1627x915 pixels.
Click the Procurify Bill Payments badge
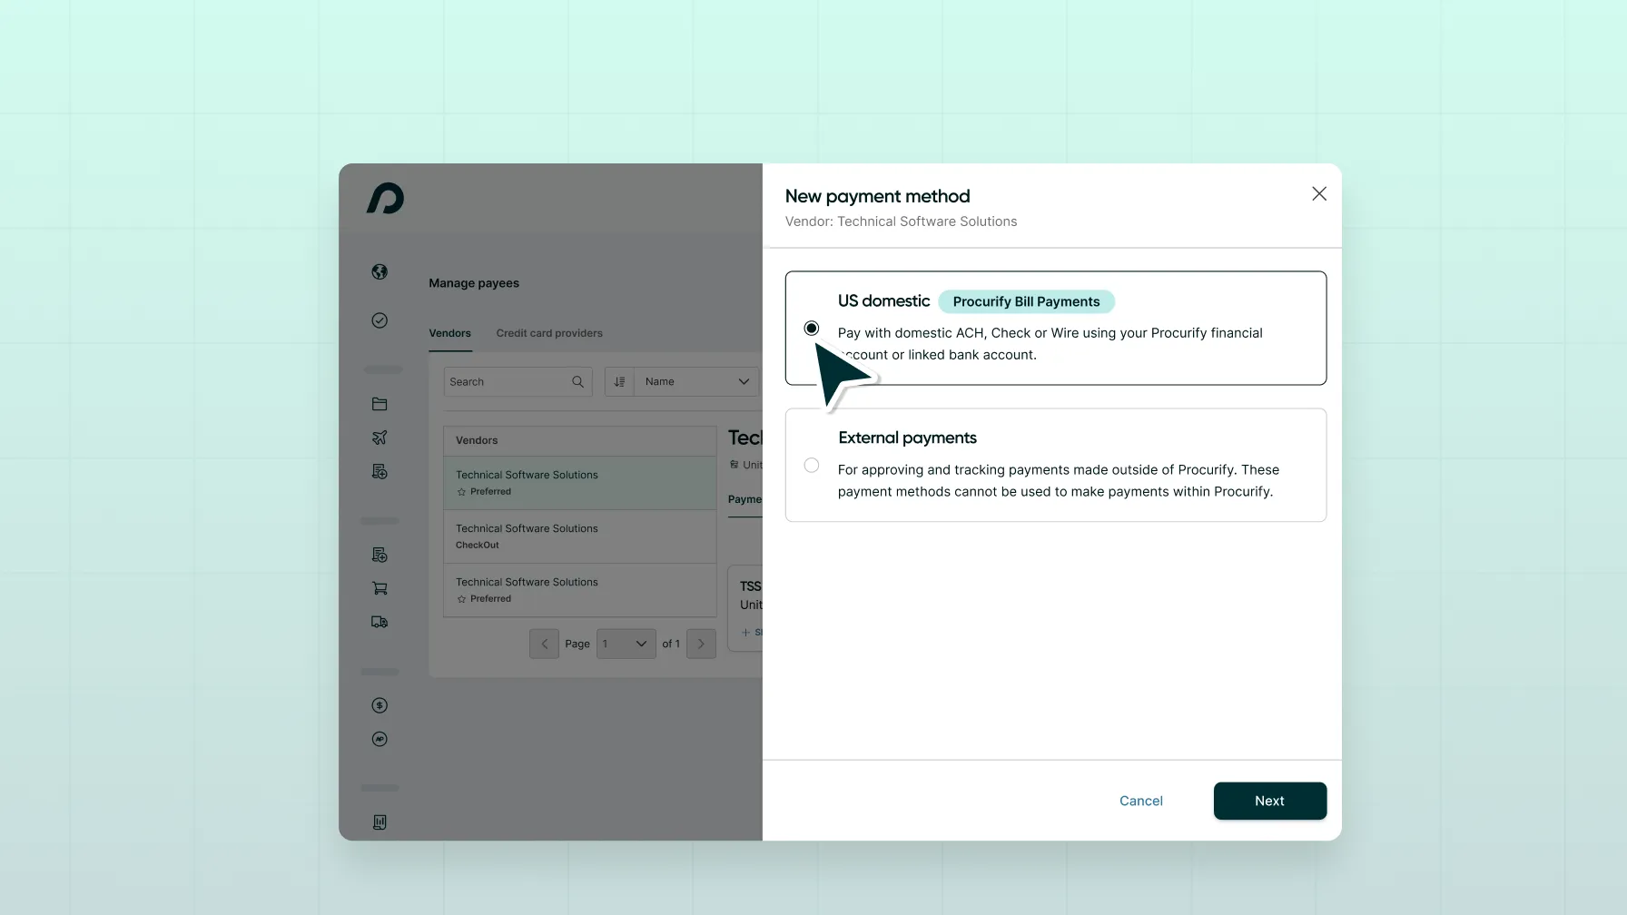(x=1026, y=301)
